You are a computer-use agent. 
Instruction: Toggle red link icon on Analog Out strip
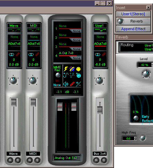point(72,84)
